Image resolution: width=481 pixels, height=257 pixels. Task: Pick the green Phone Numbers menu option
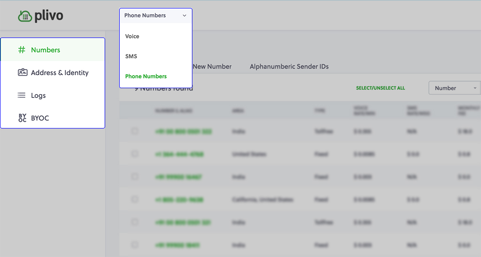pos(146,76)
